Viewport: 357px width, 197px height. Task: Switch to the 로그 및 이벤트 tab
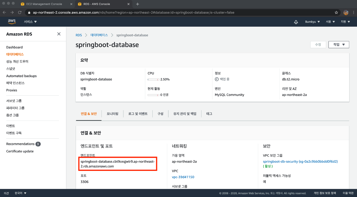[138, 114]
